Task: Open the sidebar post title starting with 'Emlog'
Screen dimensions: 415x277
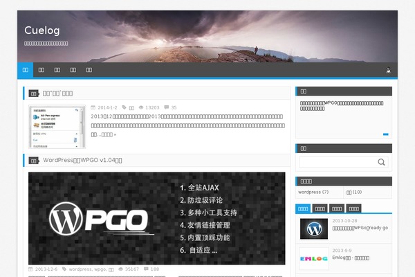Action: click(x=351, y=258)
